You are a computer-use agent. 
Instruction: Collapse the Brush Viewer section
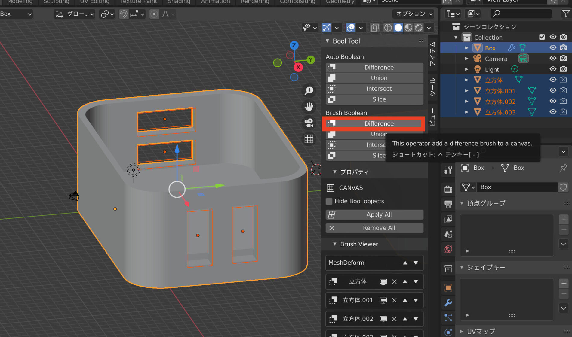[335, 244]
